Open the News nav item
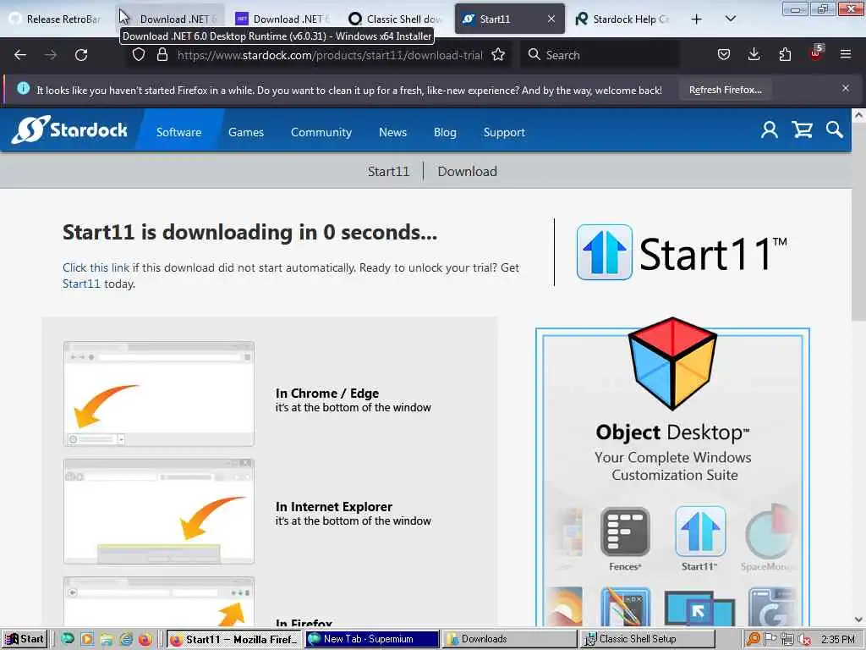This screenshot has height=650, width=866. [x=392, y=132]
